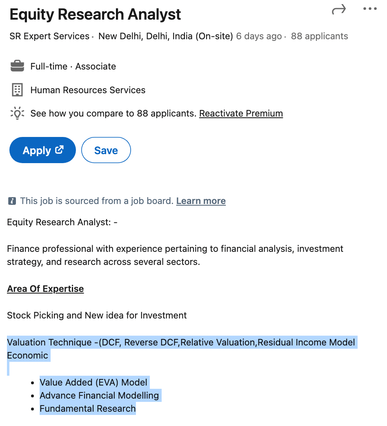Click the info icon beside job board notice
The height and width of the screenshot is (426, 387).
click(12, 201)
